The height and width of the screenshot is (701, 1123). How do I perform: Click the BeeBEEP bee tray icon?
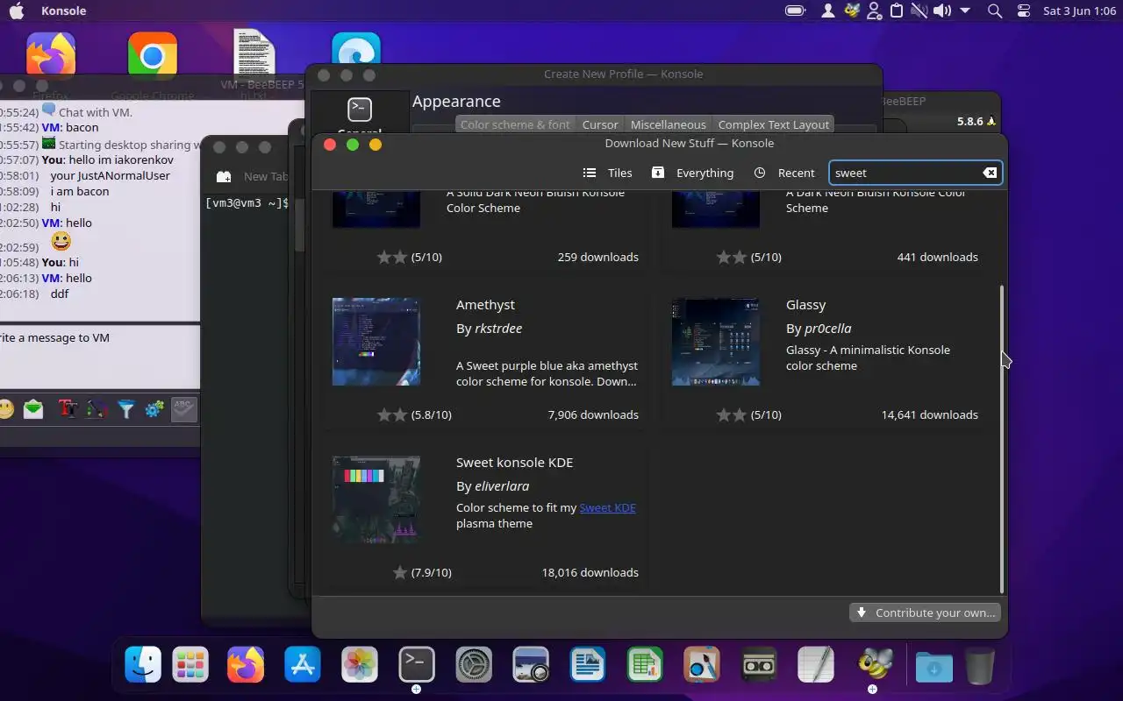(852, 11)
